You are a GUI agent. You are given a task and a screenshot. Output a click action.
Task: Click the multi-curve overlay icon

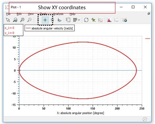point(101,20)
